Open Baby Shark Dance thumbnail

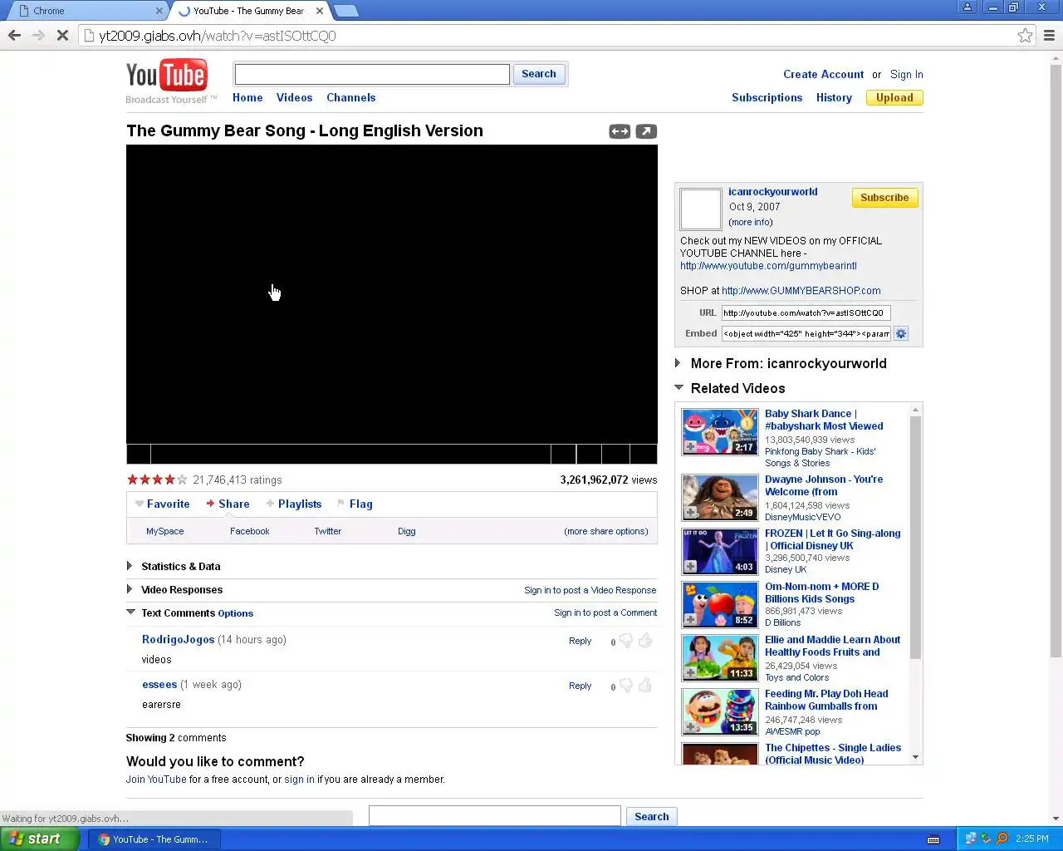pos(720,431)
